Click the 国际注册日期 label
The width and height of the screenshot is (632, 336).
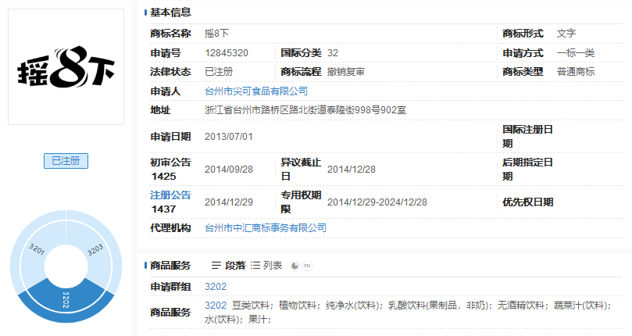527,136
